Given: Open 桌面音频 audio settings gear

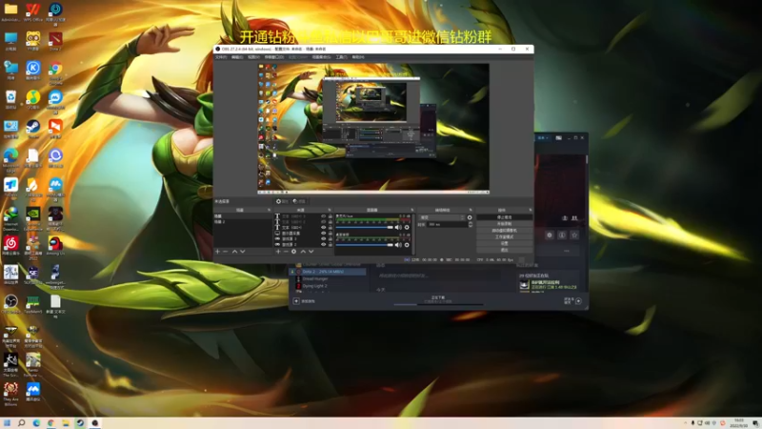Looking at the screenshot, I should tap(407, 245).
